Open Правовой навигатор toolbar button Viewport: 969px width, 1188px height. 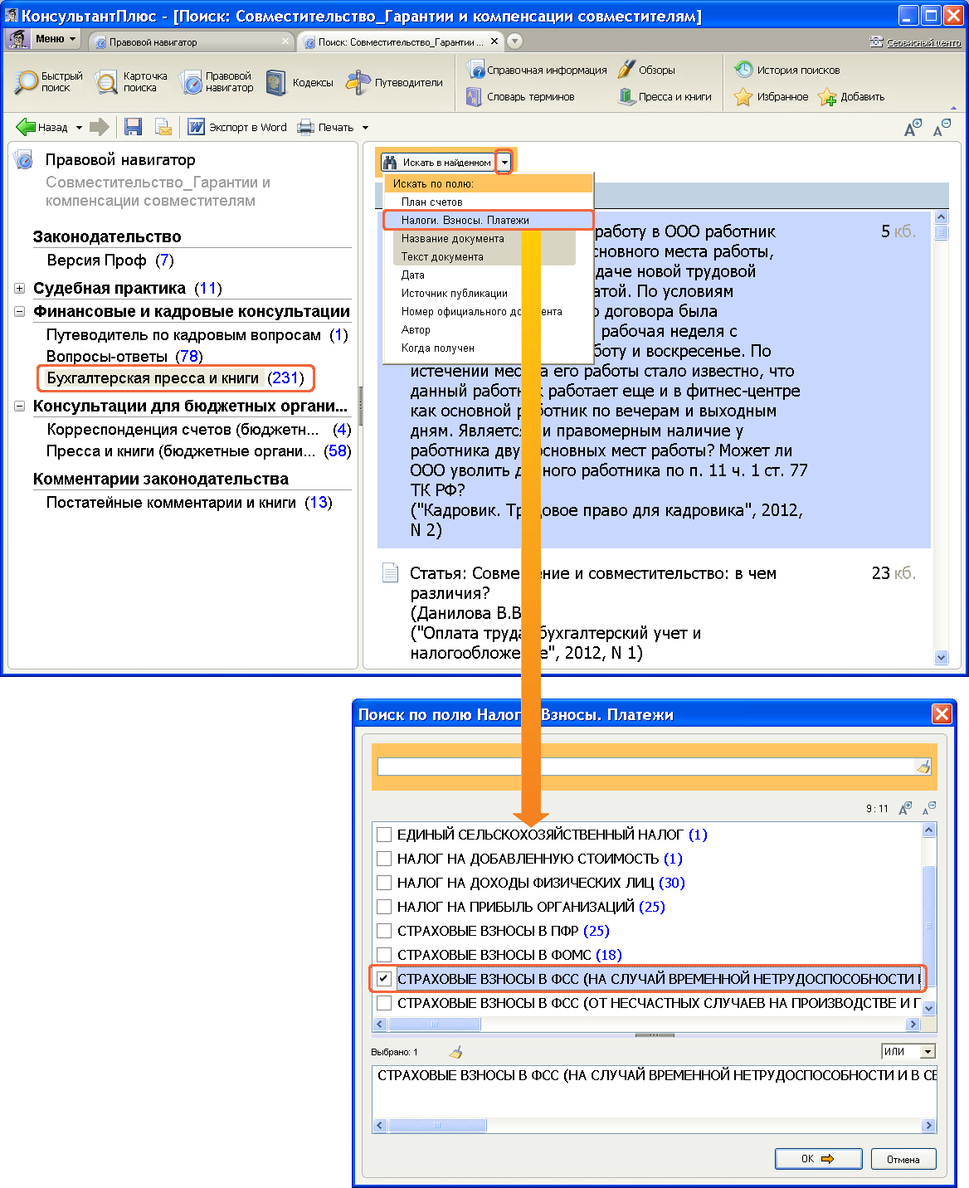click(x=218, y=82)
